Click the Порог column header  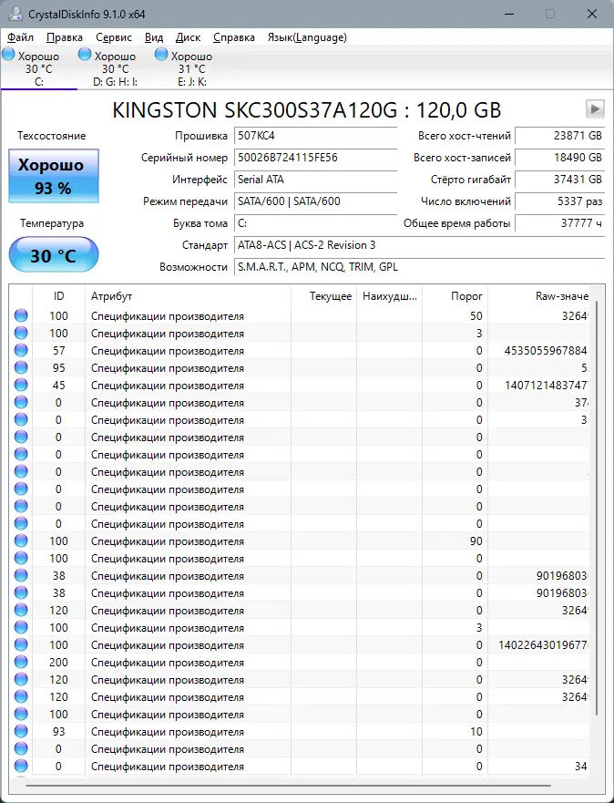tap(455, 296)
